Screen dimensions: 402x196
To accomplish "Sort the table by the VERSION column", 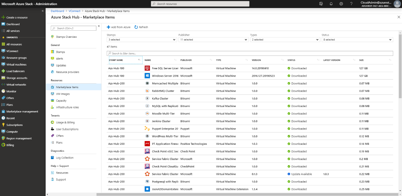I will pos(255,60).
